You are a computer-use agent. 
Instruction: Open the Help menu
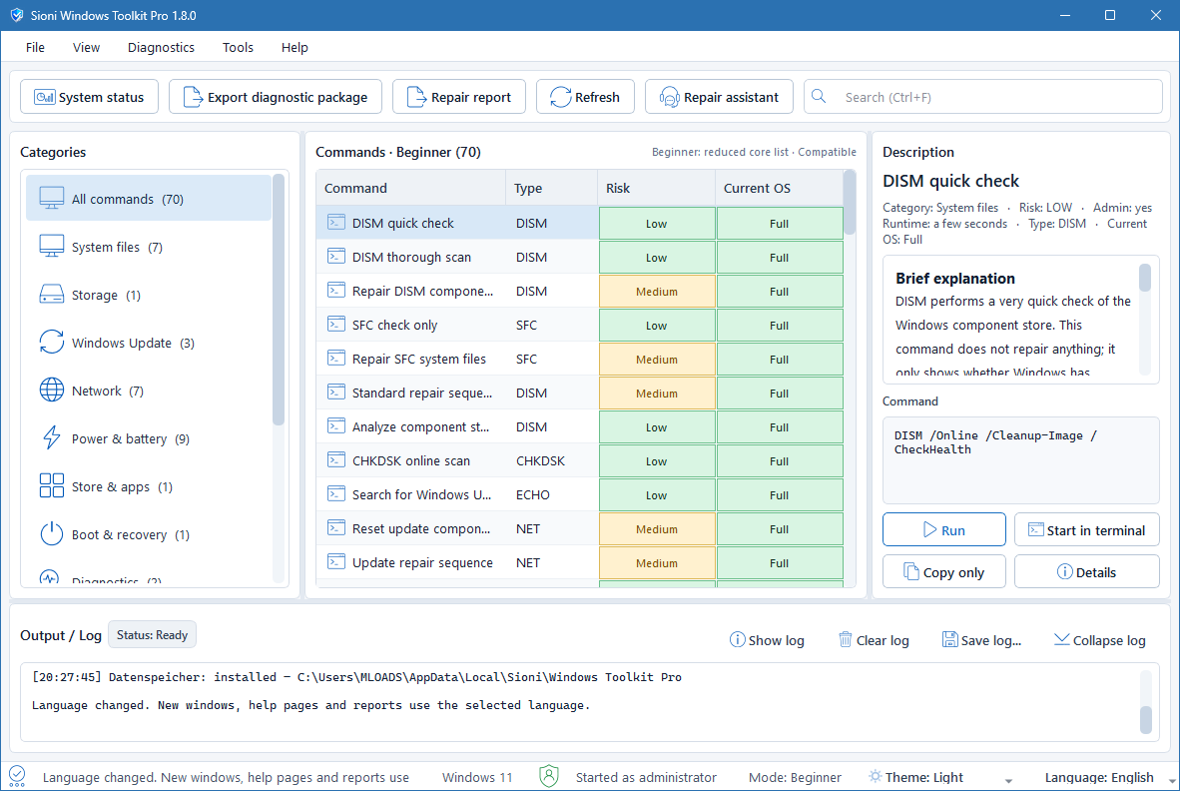point(295,47)
